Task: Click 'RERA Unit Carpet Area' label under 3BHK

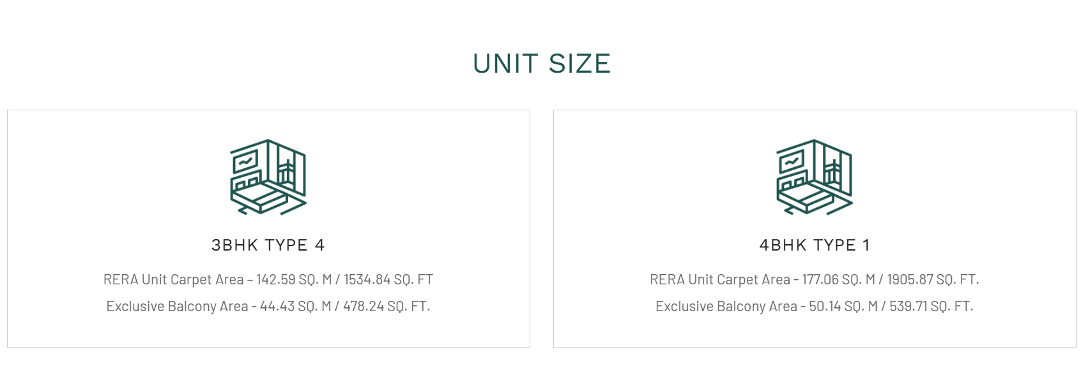Action: pyautogui.click(x=173, y=280)
